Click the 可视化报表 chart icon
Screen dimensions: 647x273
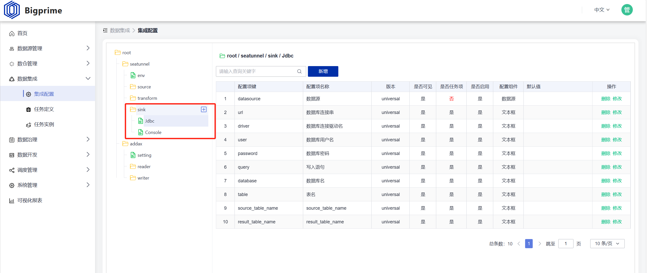(12, 201)
